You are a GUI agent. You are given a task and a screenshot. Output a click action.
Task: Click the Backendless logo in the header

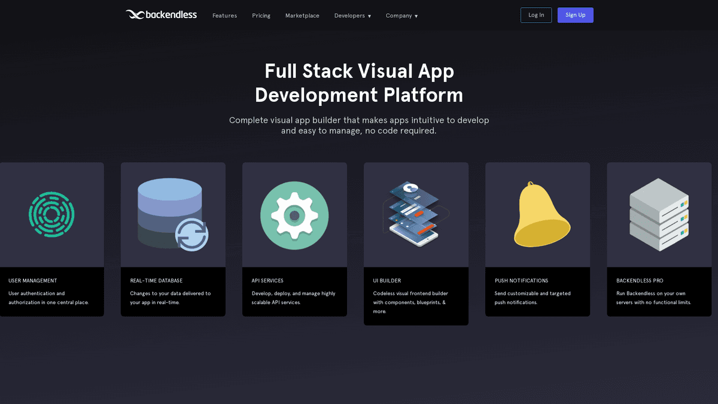[161, 14]
